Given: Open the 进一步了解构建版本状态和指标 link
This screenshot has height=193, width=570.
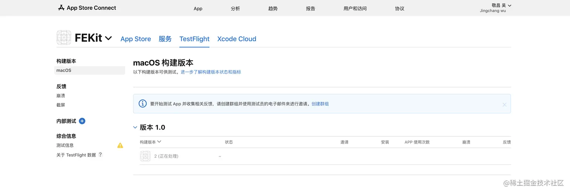Looking at the screenshot, I should point(211,72).
